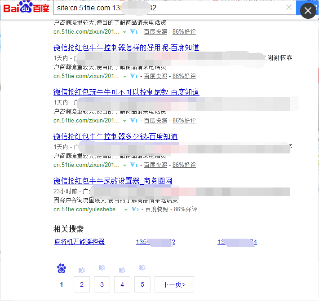Click the paw print icon above page 5
This screenshot has height=301, width=319.
click(x=142, y=268)
